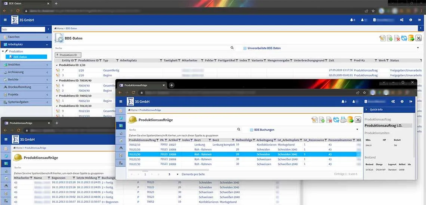Click the sidebar search field containing bde
This screenshot has height=205, width=426.
(x=22, y=29)
